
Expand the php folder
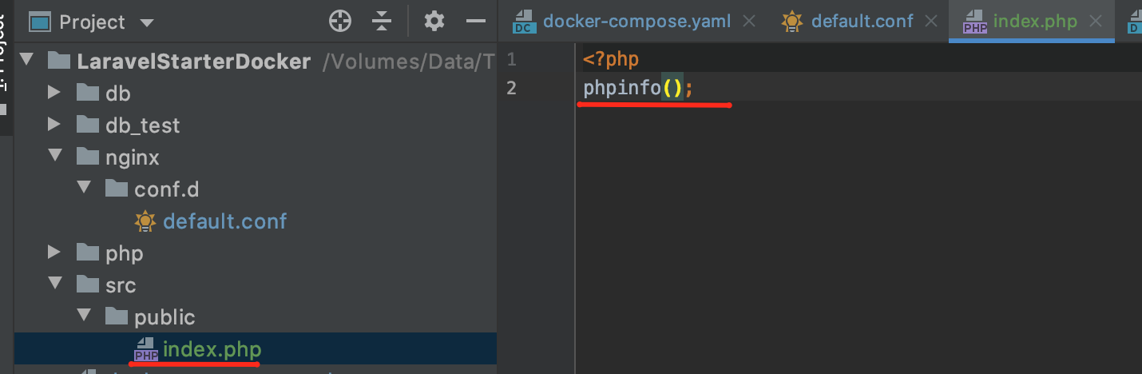tap(54, 253)
